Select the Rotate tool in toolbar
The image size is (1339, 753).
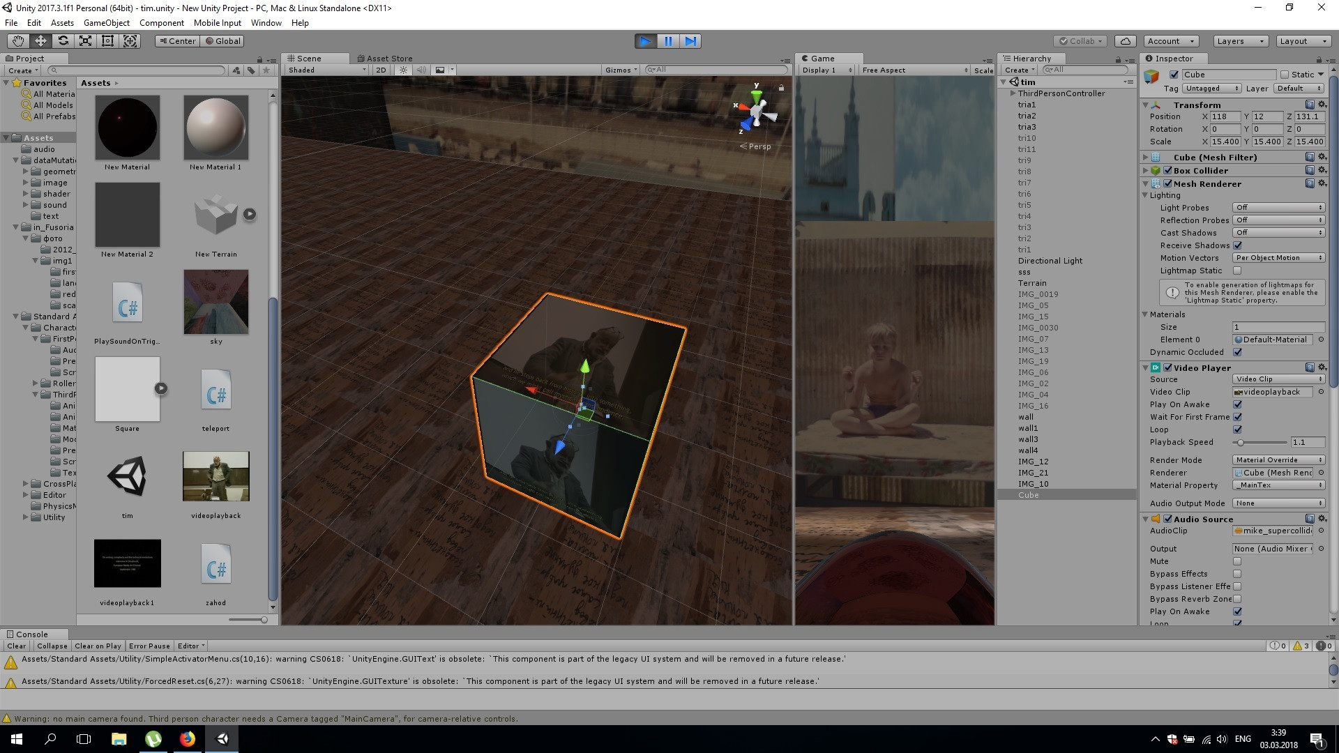(x=63, y=41)
